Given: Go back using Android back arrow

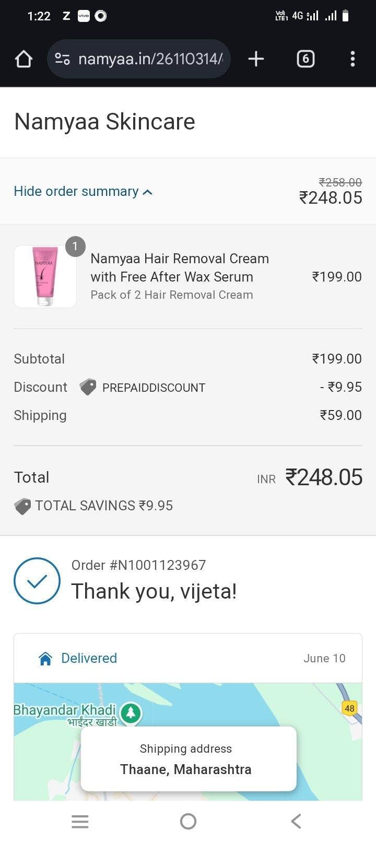Looking at the screenshot, I should (x=296, y=822).
